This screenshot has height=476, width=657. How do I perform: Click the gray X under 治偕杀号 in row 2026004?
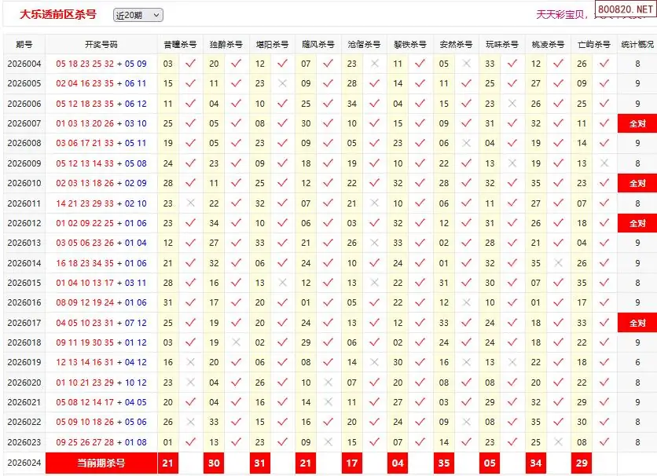pyautogui.click(x=375, y=64)
